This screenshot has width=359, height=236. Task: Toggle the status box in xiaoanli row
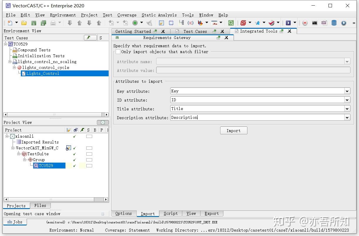[89, 136]
